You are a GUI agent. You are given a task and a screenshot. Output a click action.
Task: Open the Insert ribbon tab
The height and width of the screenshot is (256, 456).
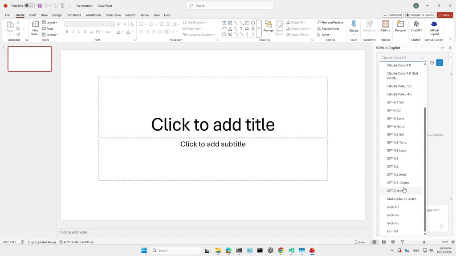click(33, 15)
